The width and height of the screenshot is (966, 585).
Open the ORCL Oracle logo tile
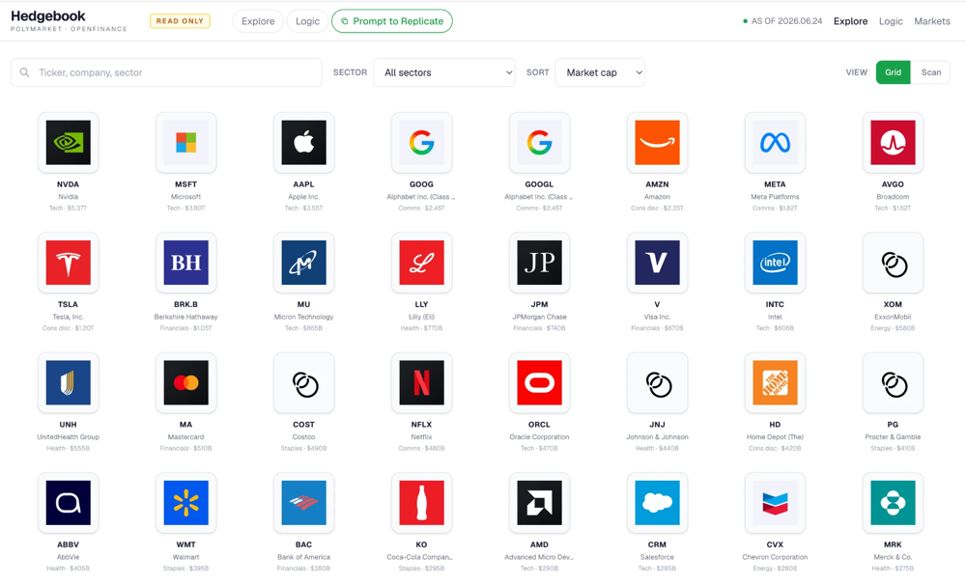point(539,382)
